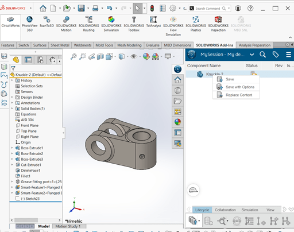Toggle the SOLIDWORKS Toolbox add-in
Viewport: 294px width, 232px height.
(x=134, y=24)
